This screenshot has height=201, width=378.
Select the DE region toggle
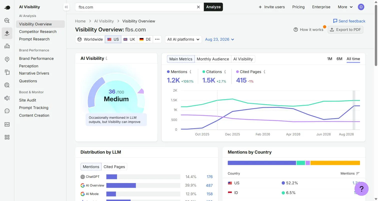(145, 39)
